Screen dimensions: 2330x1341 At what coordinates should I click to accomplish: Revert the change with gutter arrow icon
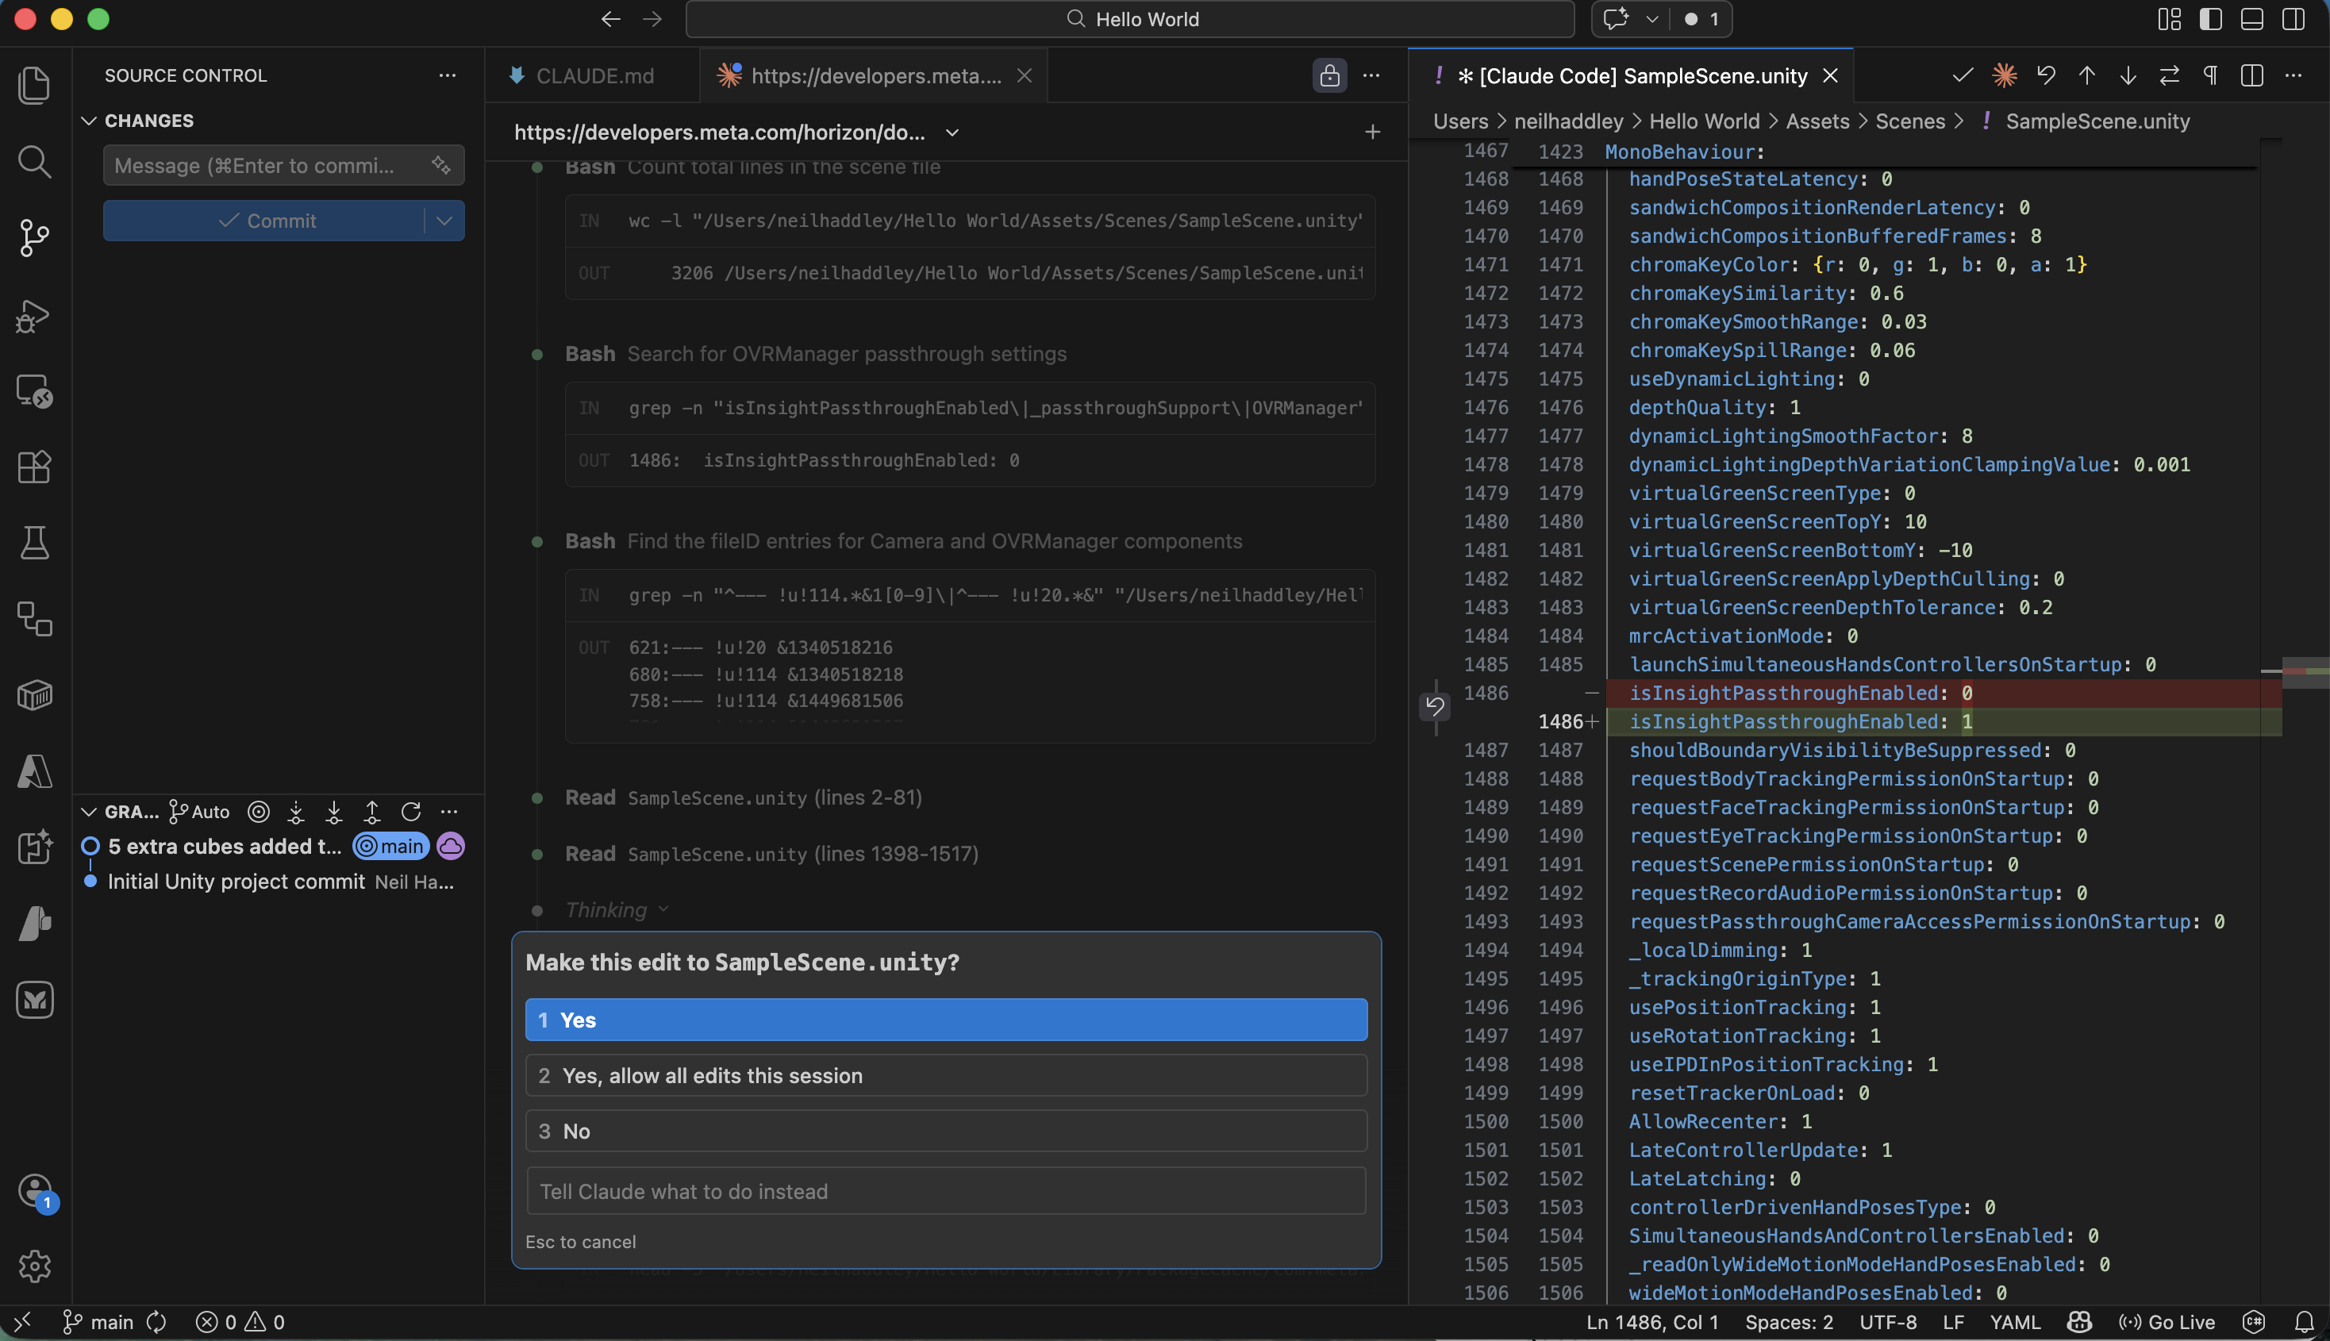click(x=1434, y=706)
